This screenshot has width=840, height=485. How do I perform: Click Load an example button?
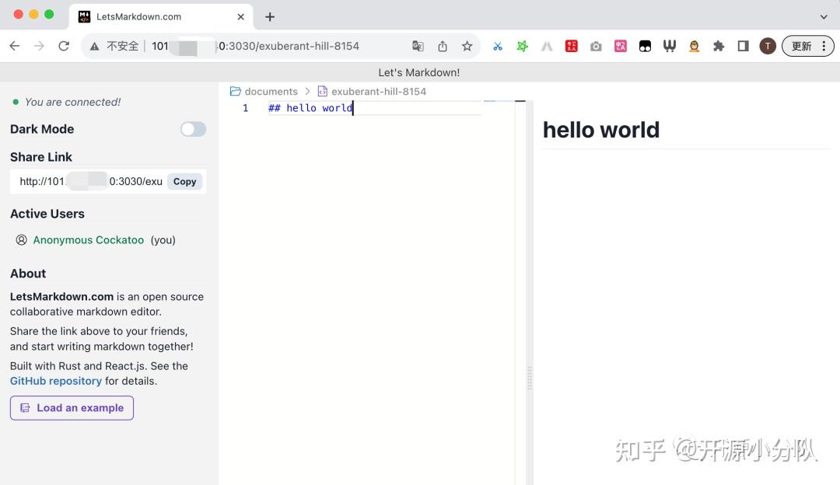point(72,408)
